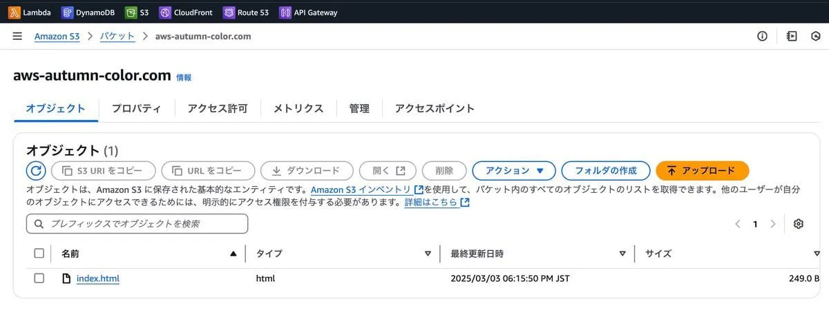Viewport: 829px width, 317px height.
Task: Click the prefix search input field
Action: pos(137,224)
